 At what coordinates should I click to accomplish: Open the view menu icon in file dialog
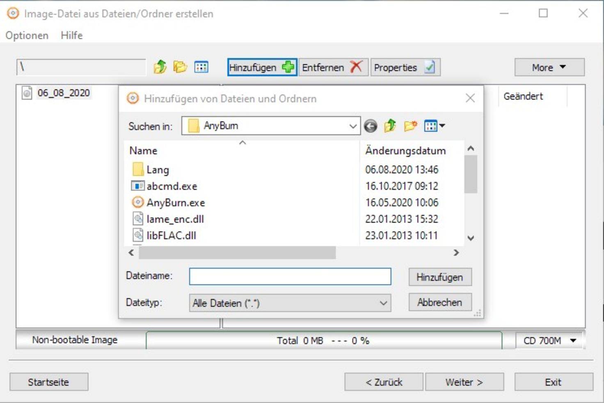coord(434,126)
